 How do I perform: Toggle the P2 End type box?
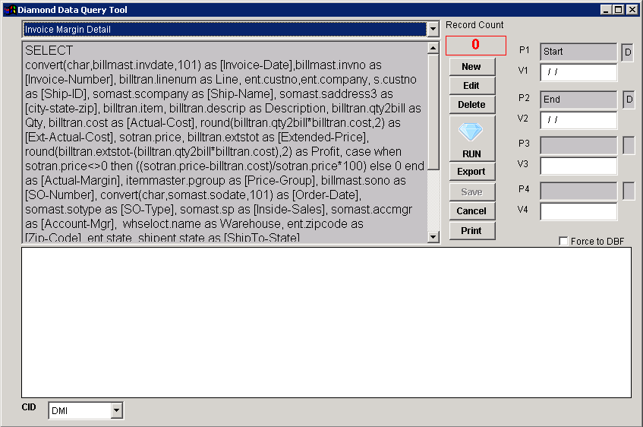coord(627,100)
